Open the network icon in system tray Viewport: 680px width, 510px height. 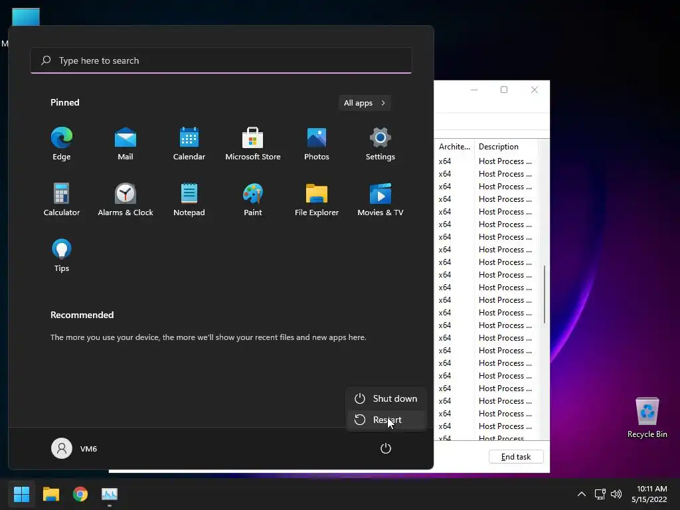[x=600, y=494]
